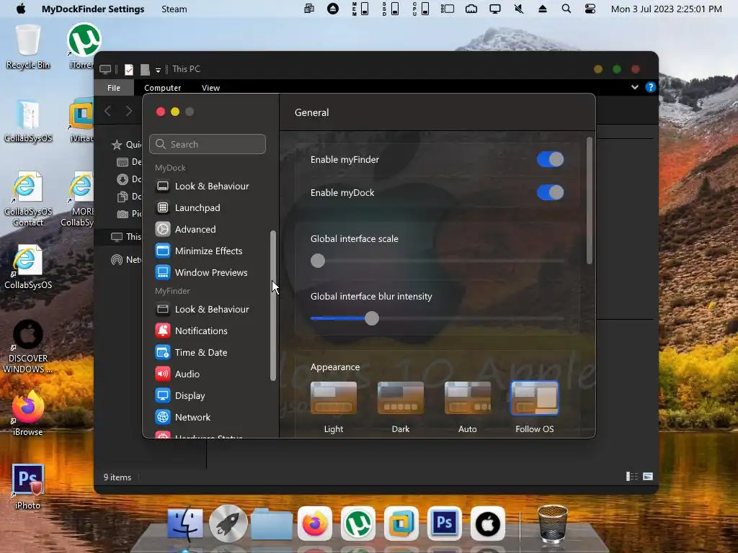Image resolution: width=738 pixels, height=553 pixels.
Task: Click menu bar date and time
Action: pos(666,9)
